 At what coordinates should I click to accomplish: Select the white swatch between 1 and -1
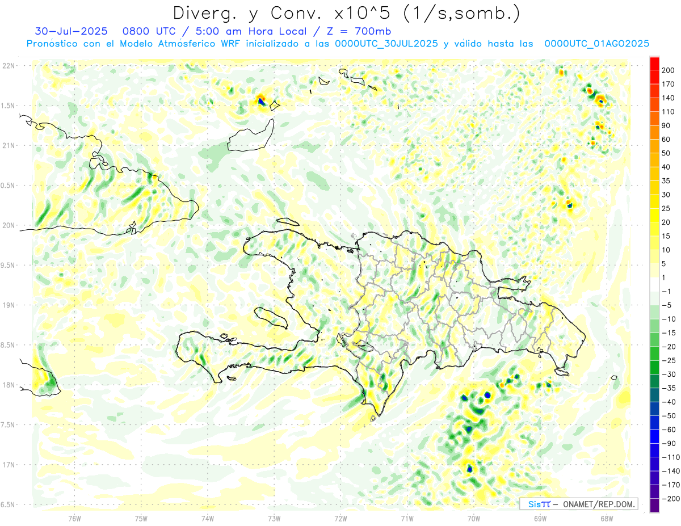[654, 284]
